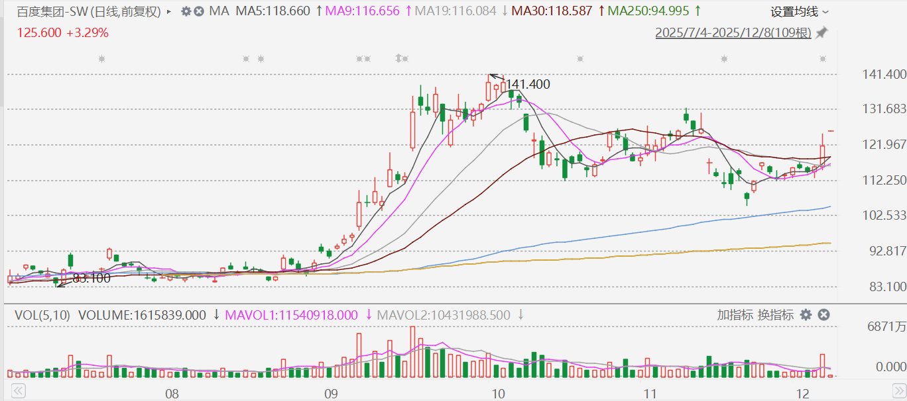Remove the MA indicator with the X icon
The height and width of the screenshot is (401, 907).
[x=199, y=11]
